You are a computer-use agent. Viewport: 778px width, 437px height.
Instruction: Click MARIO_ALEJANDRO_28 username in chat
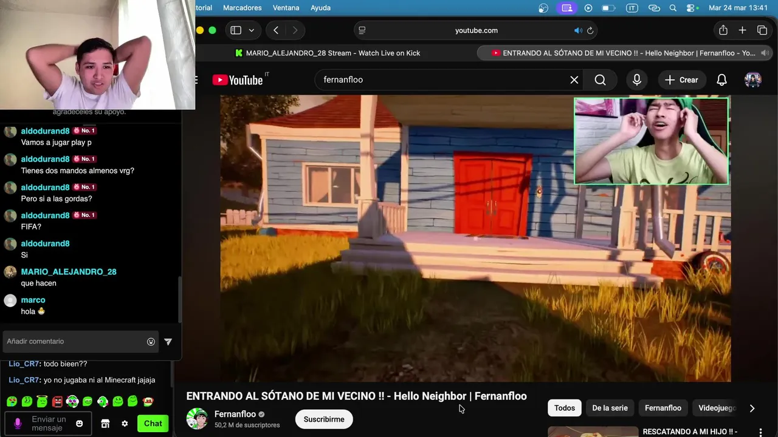coord(69,272)
